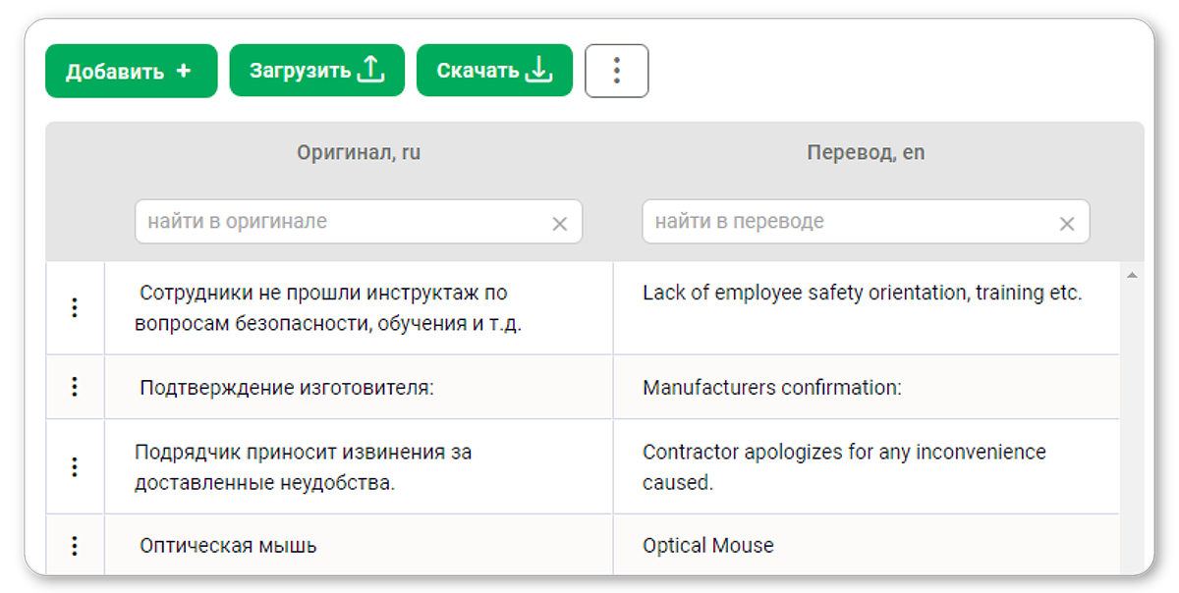Click the scrollbar up arrow
This screenshot has height=593, width=1179.
coord(1131,276)
